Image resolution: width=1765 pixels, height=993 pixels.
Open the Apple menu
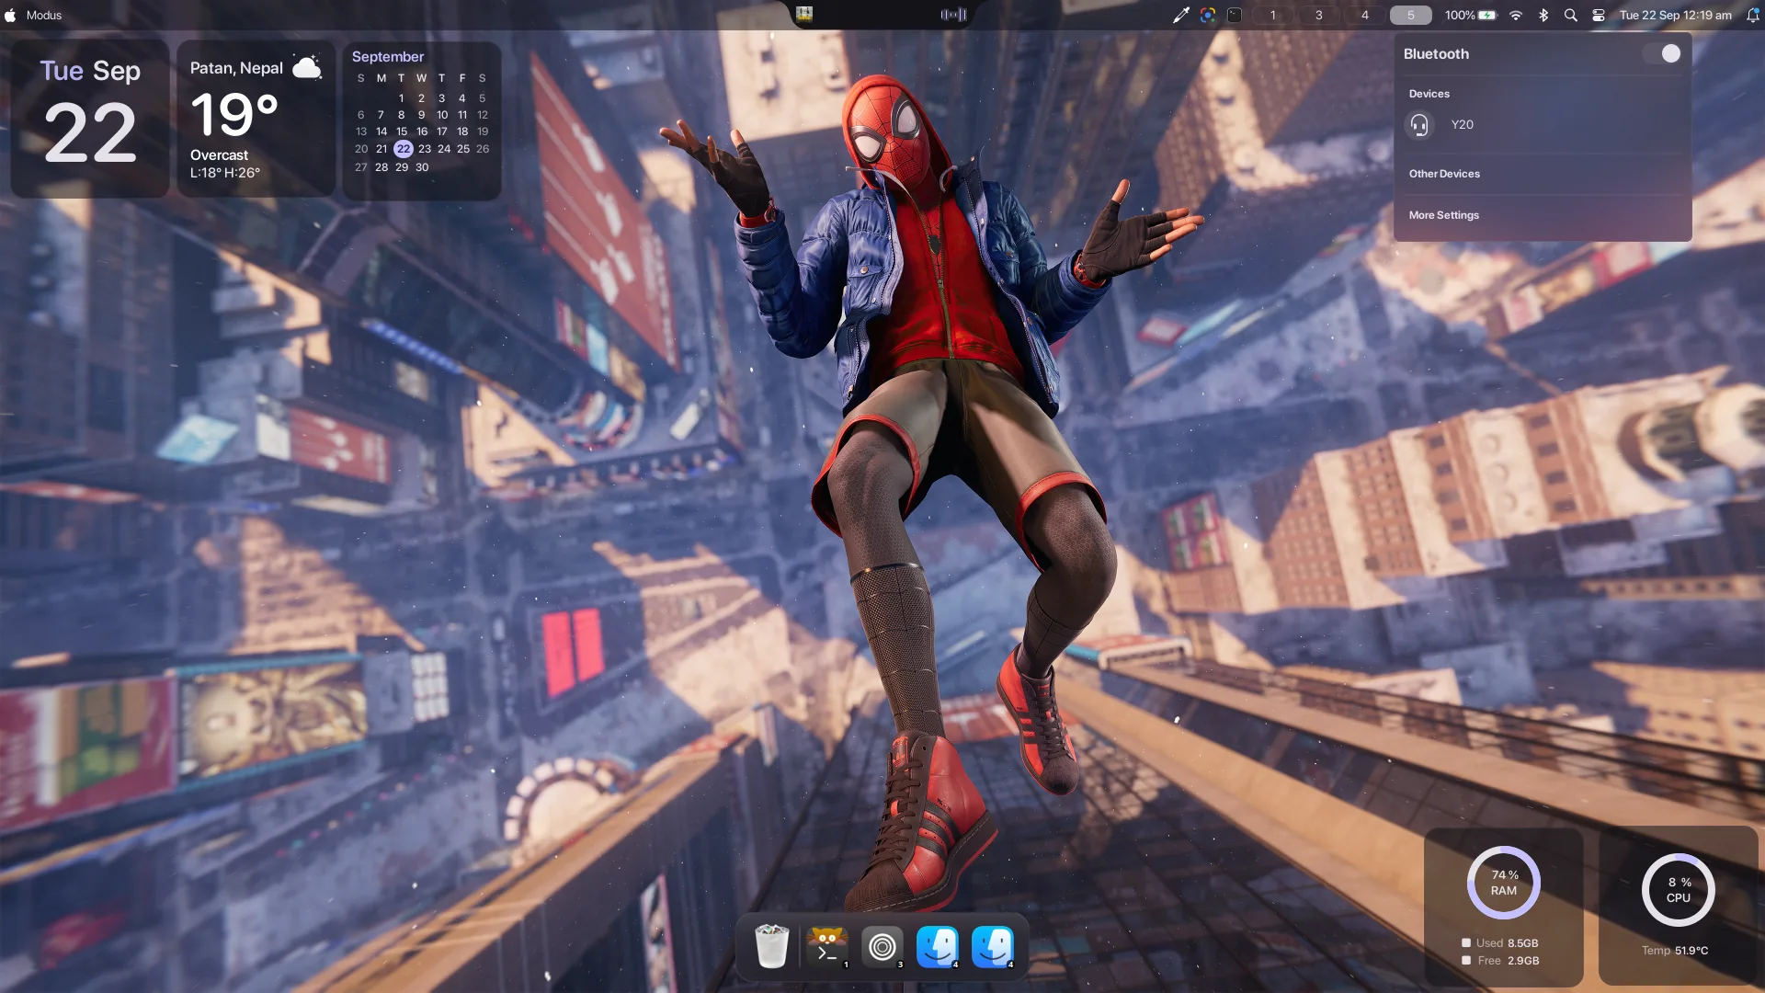(10, 15)
